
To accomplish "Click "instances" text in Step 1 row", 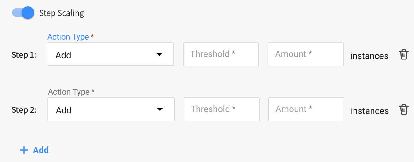I will coord(369,56).
